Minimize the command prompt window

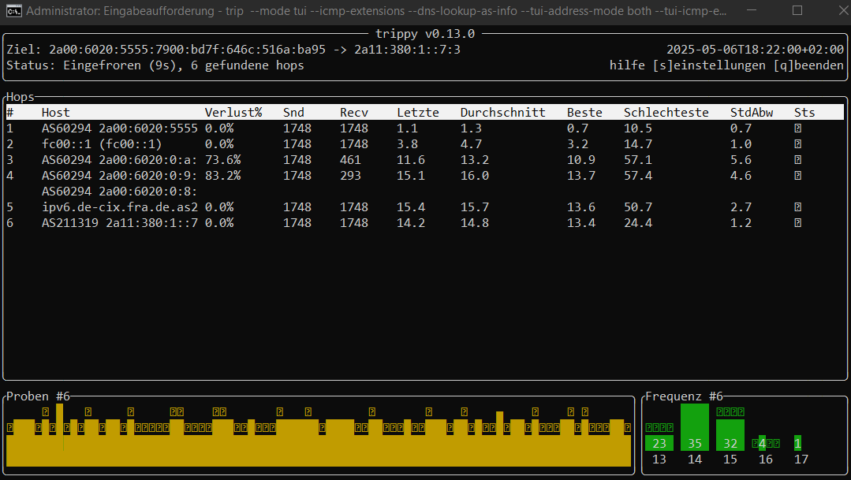tap(752, 10)
